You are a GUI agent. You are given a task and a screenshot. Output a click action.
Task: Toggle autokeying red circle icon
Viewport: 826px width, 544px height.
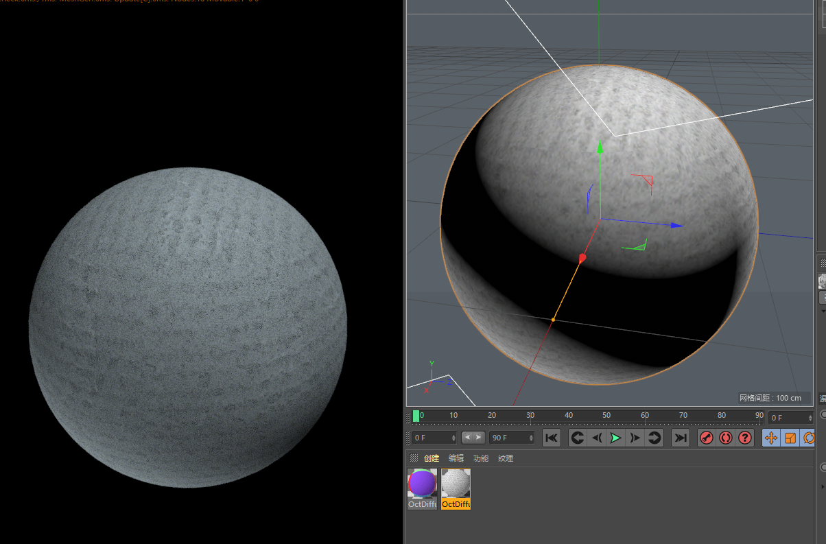[726, 438]
